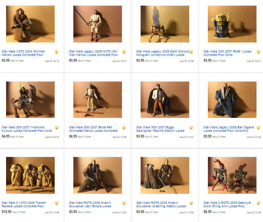
Task: Click new-listing icon beside Legacy 2009 AOTC Obi-Wan
Action: 124,52
